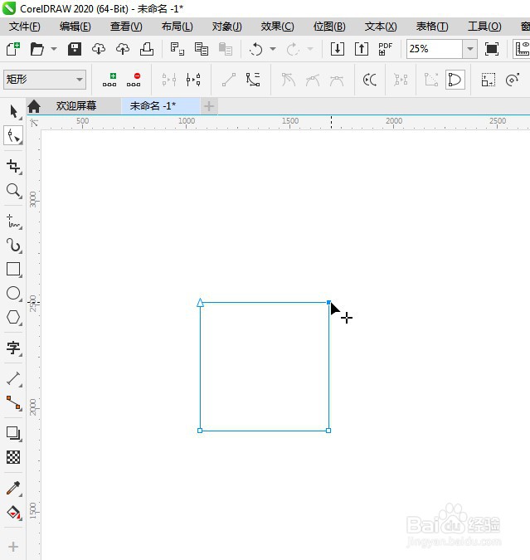
Task: Add a new document tab with plus
Action: tap(209, 106)
